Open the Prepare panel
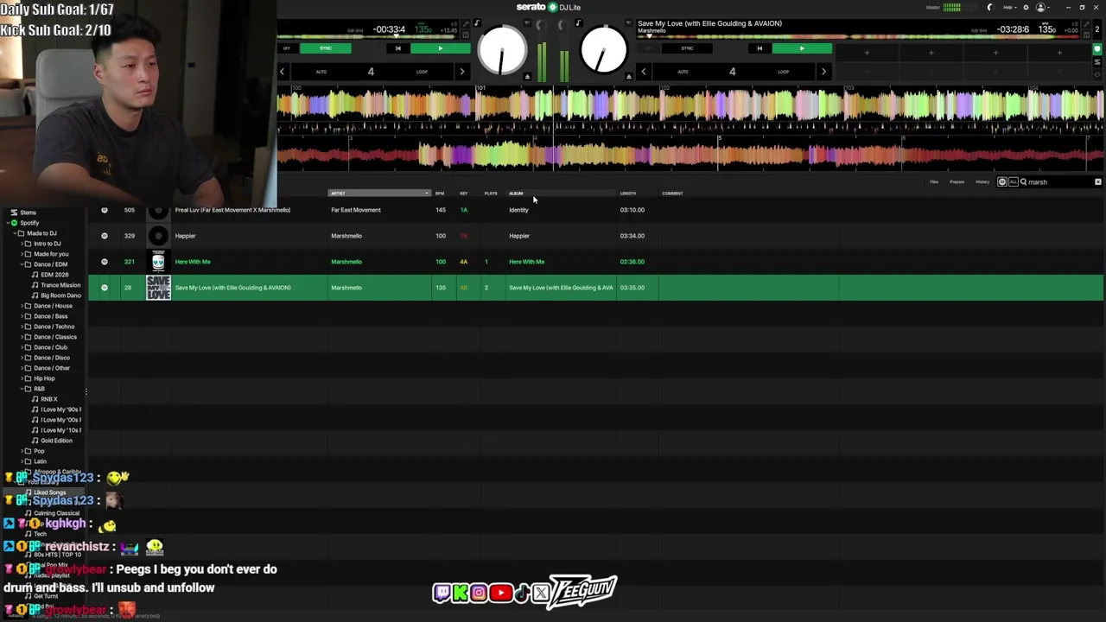The height and width of the screenshot is (622, 1106). (x=957, y=182)
